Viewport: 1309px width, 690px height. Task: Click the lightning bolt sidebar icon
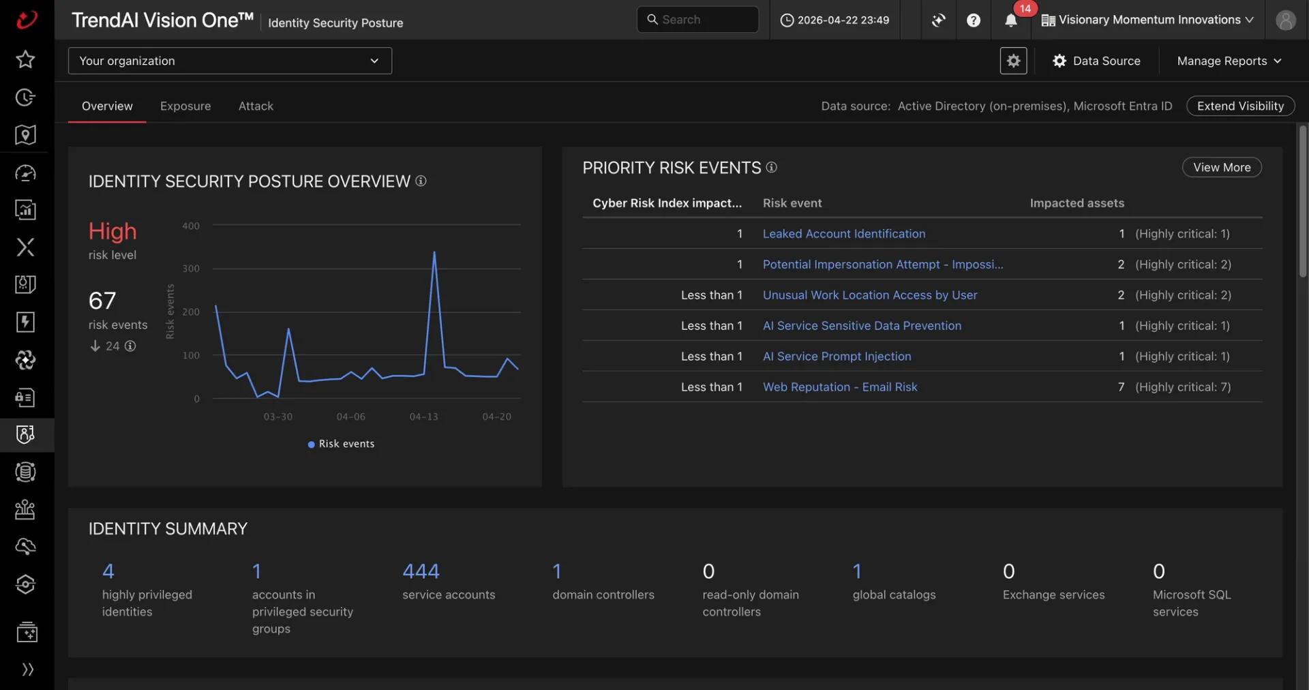25,322
